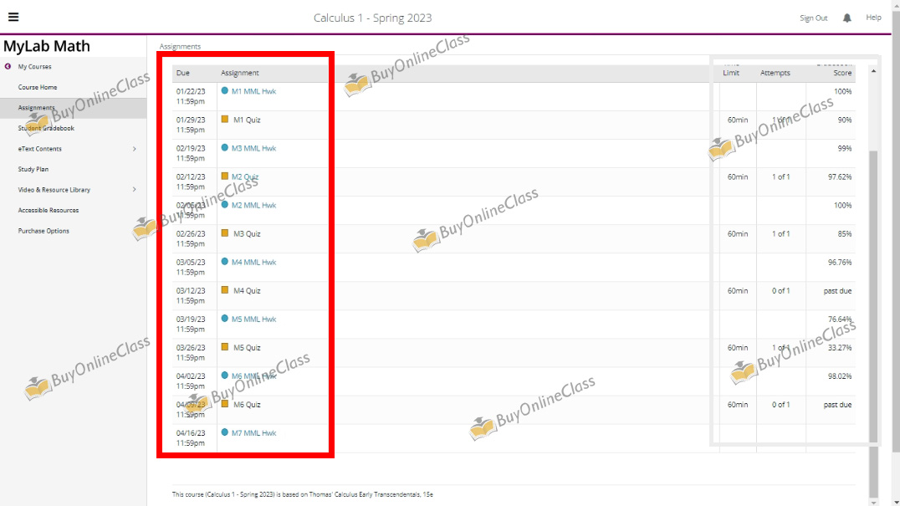Viewport: 900px width, 506px height.
Task: Open the Help link
Action: (x=873, y=18)
